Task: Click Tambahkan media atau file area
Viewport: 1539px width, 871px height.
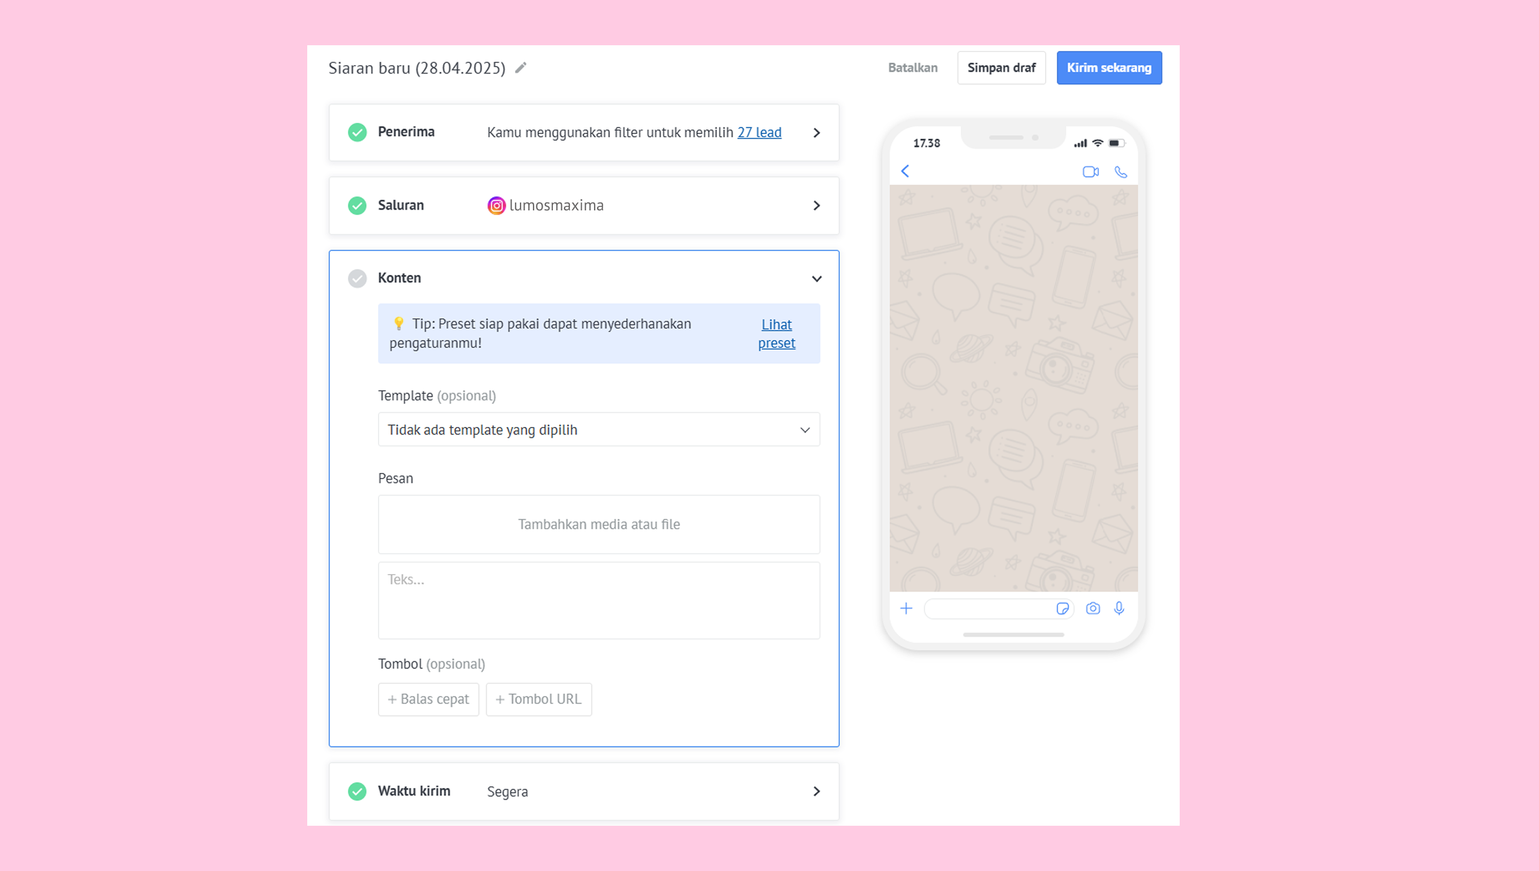Action: click(x=599, y=524)
